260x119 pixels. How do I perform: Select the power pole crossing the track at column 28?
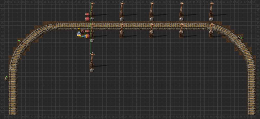(x=122, y=31)
